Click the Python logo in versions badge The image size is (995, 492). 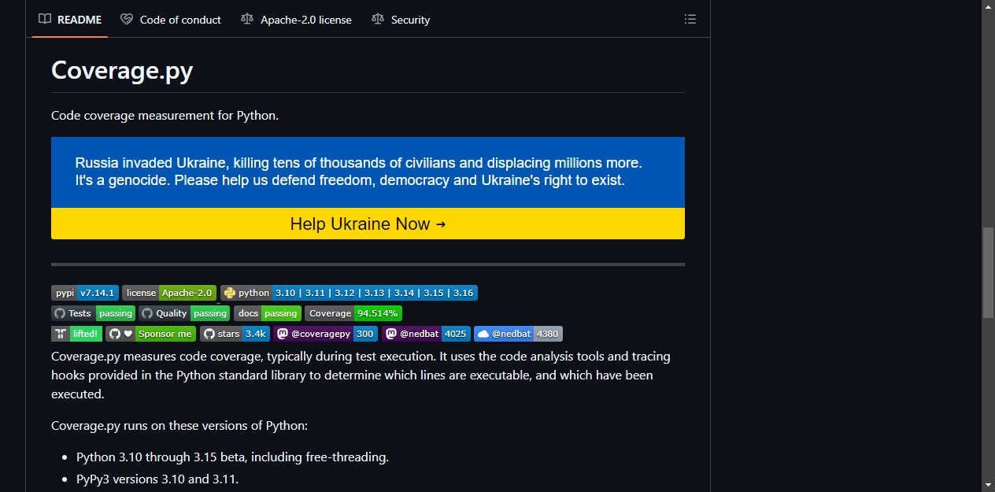[230, 293]
